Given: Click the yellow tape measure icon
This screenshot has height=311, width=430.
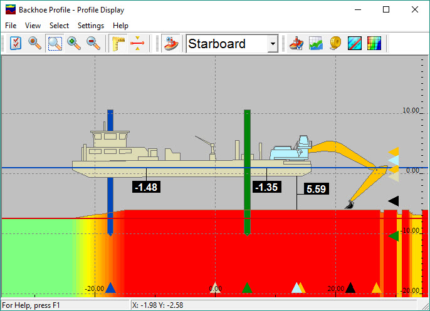Looking at the screenshot, I should 335,43.
